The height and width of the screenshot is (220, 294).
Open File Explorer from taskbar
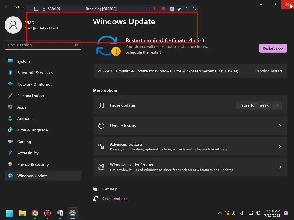coord(22,213)
